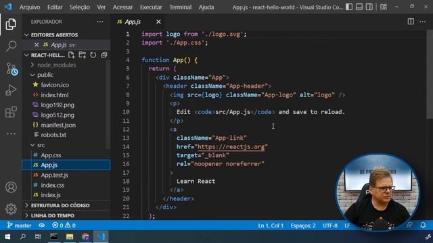Open the Executar menu

(x=151, y=7)
